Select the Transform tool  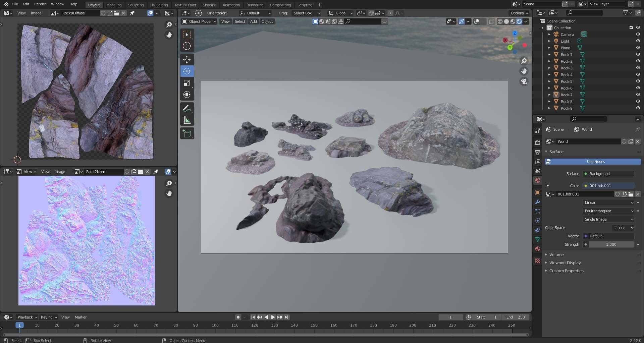(x=187, y=95)
